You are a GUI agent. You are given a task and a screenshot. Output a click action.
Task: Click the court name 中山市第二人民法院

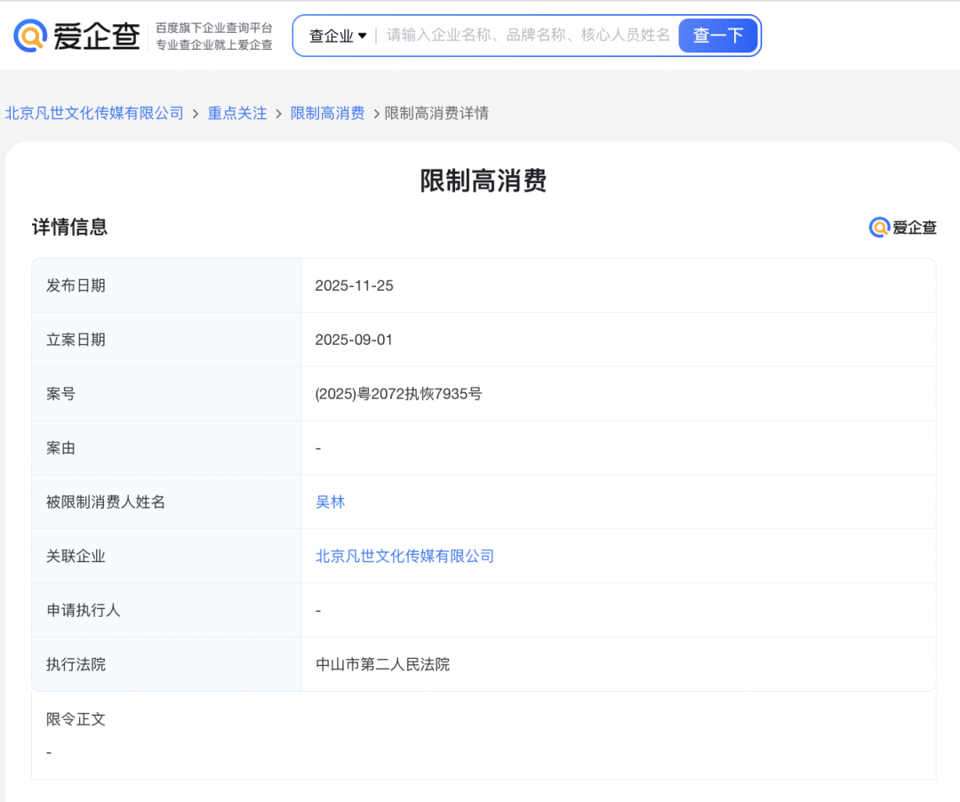(382, 664)
